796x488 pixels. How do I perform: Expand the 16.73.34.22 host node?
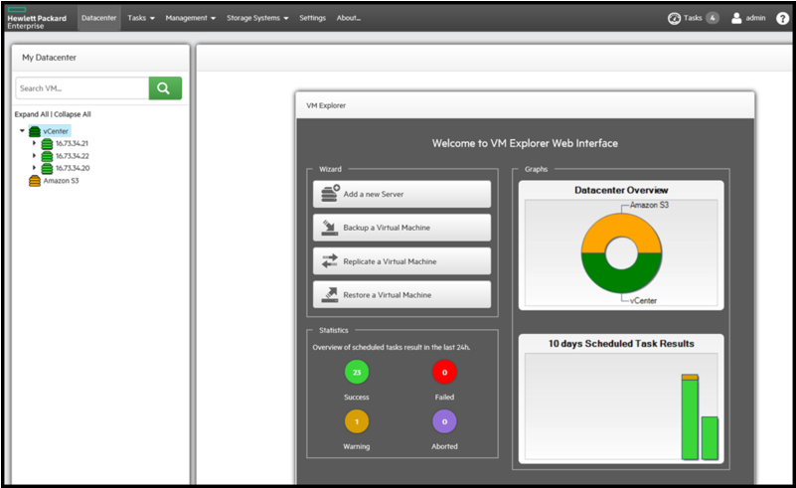coord(34,155)
